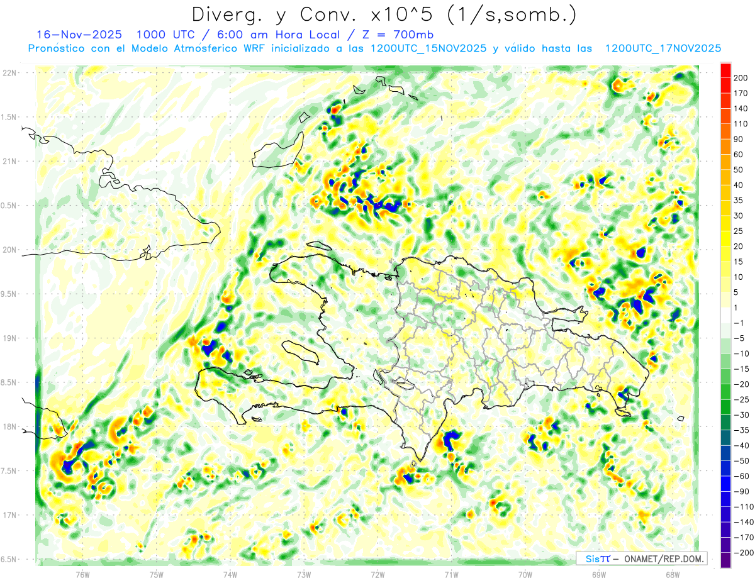Click the "9.5N" latitude label
The height and width of the screenshot is (583, 755).
[9, 294]
